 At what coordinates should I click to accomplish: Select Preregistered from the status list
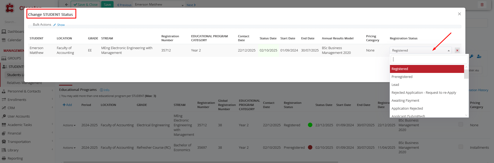[x=402, y=77]
